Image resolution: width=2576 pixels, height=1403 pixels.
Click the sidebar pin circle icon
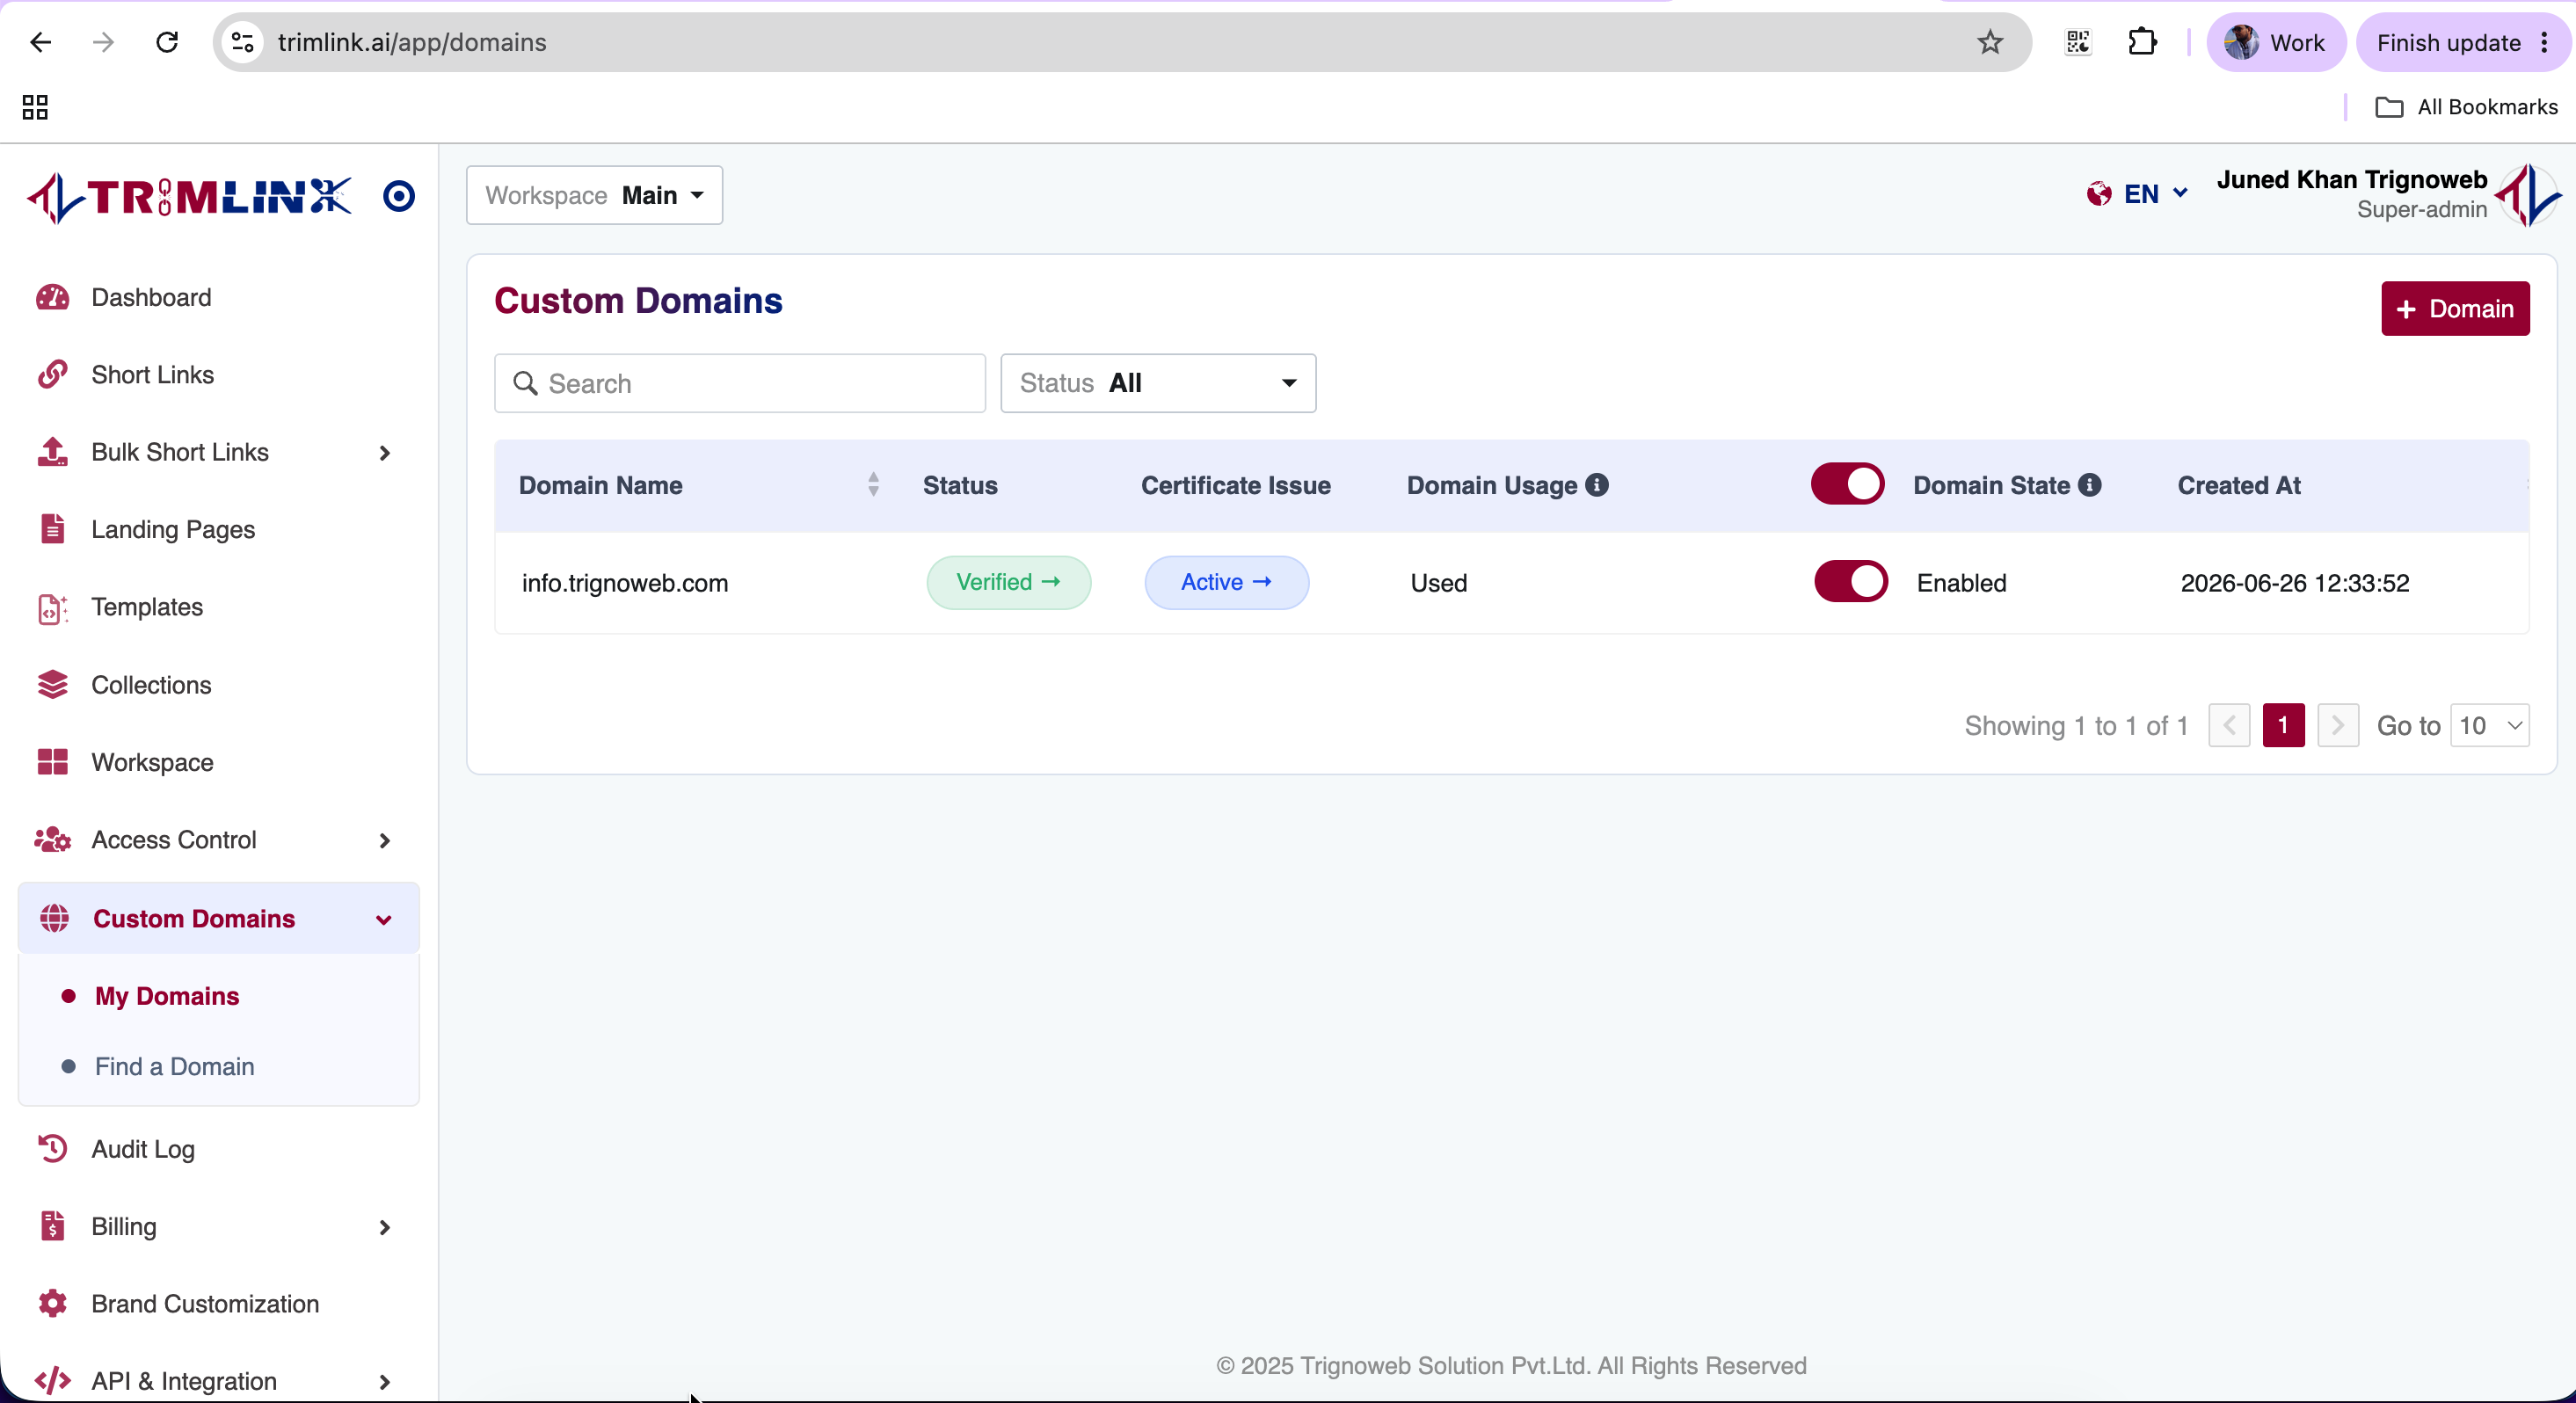[399, 196]
